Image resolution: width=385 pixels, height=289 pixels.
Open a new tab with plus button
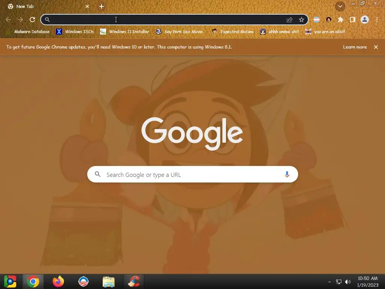(102, 6)
